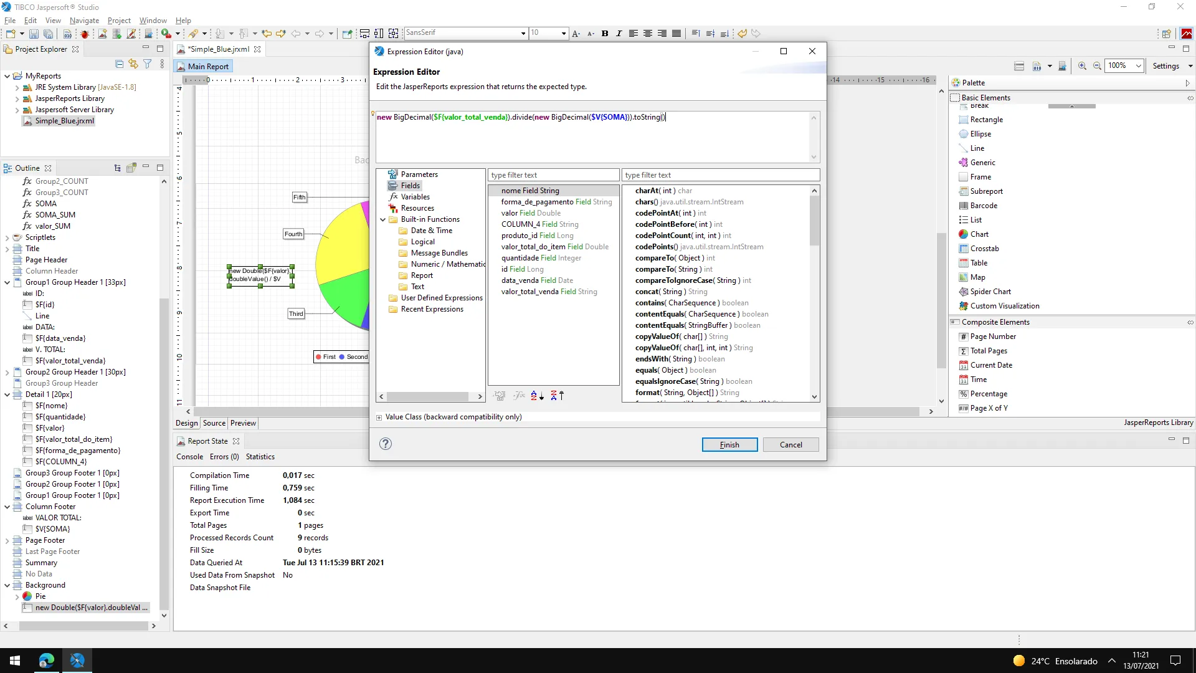
Task: Expand Value Class backward compatibility section
Action: click(379, 418)
